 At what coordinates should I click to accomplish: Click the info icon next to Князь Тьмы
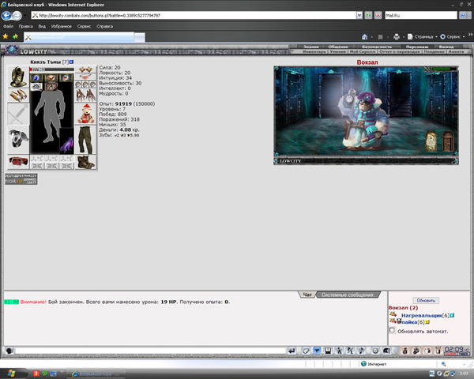tap(72, 62)
